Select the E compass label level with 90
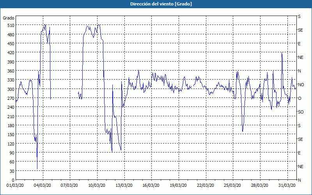Image resolution: width=312 pixels, height=195 pixels. 299,153
